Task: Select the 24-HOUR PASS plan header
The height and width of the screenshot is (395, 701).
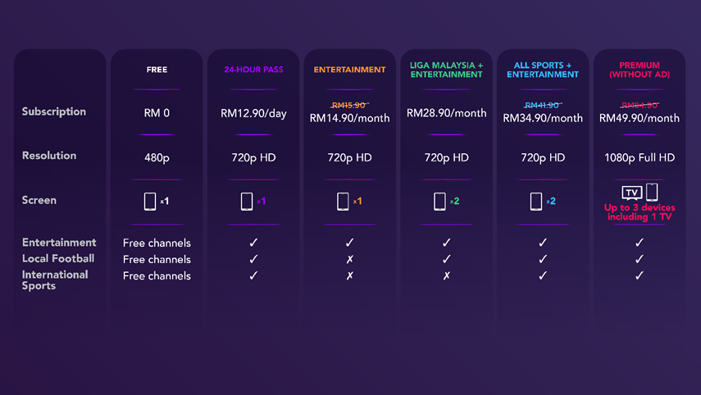Action: click(253, 70)
